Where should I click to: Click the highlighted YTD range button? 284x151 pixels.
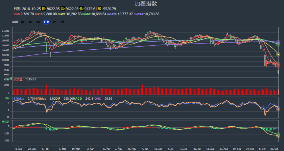tap(46, 22)
